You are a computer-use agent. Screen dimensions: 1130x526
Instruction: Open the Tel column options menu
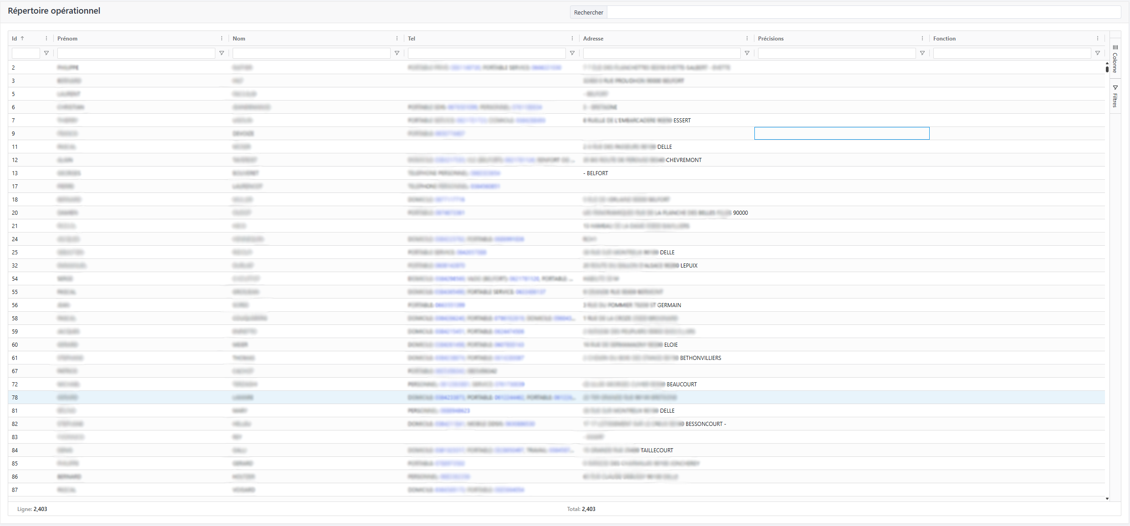[572, 39]
